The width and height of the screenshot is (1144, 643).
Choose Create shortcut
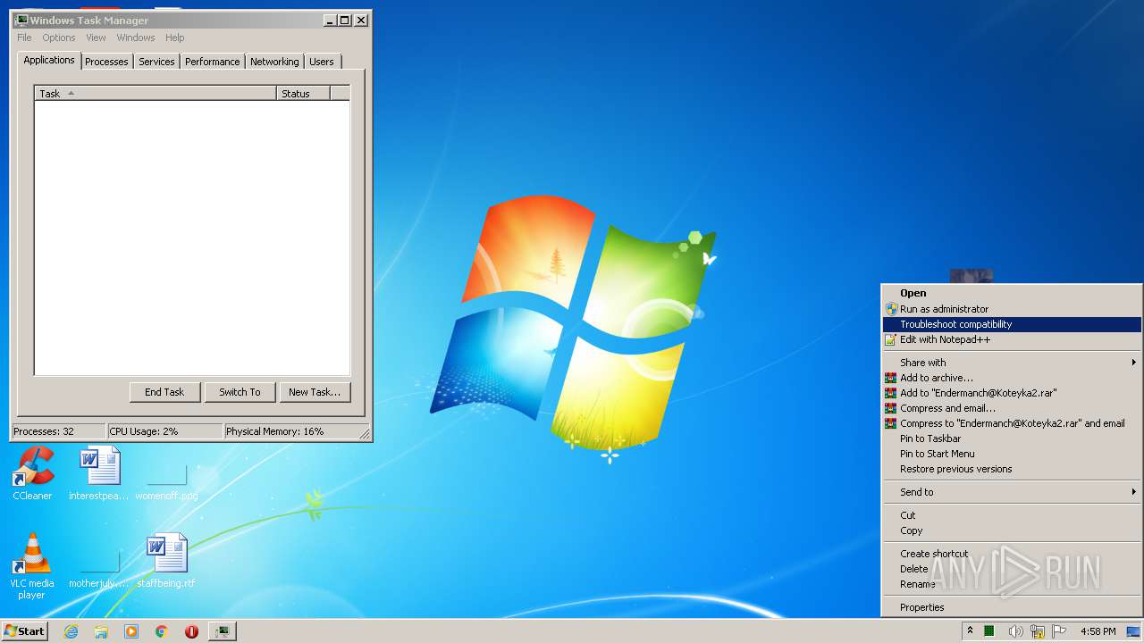coord(1012,554)
